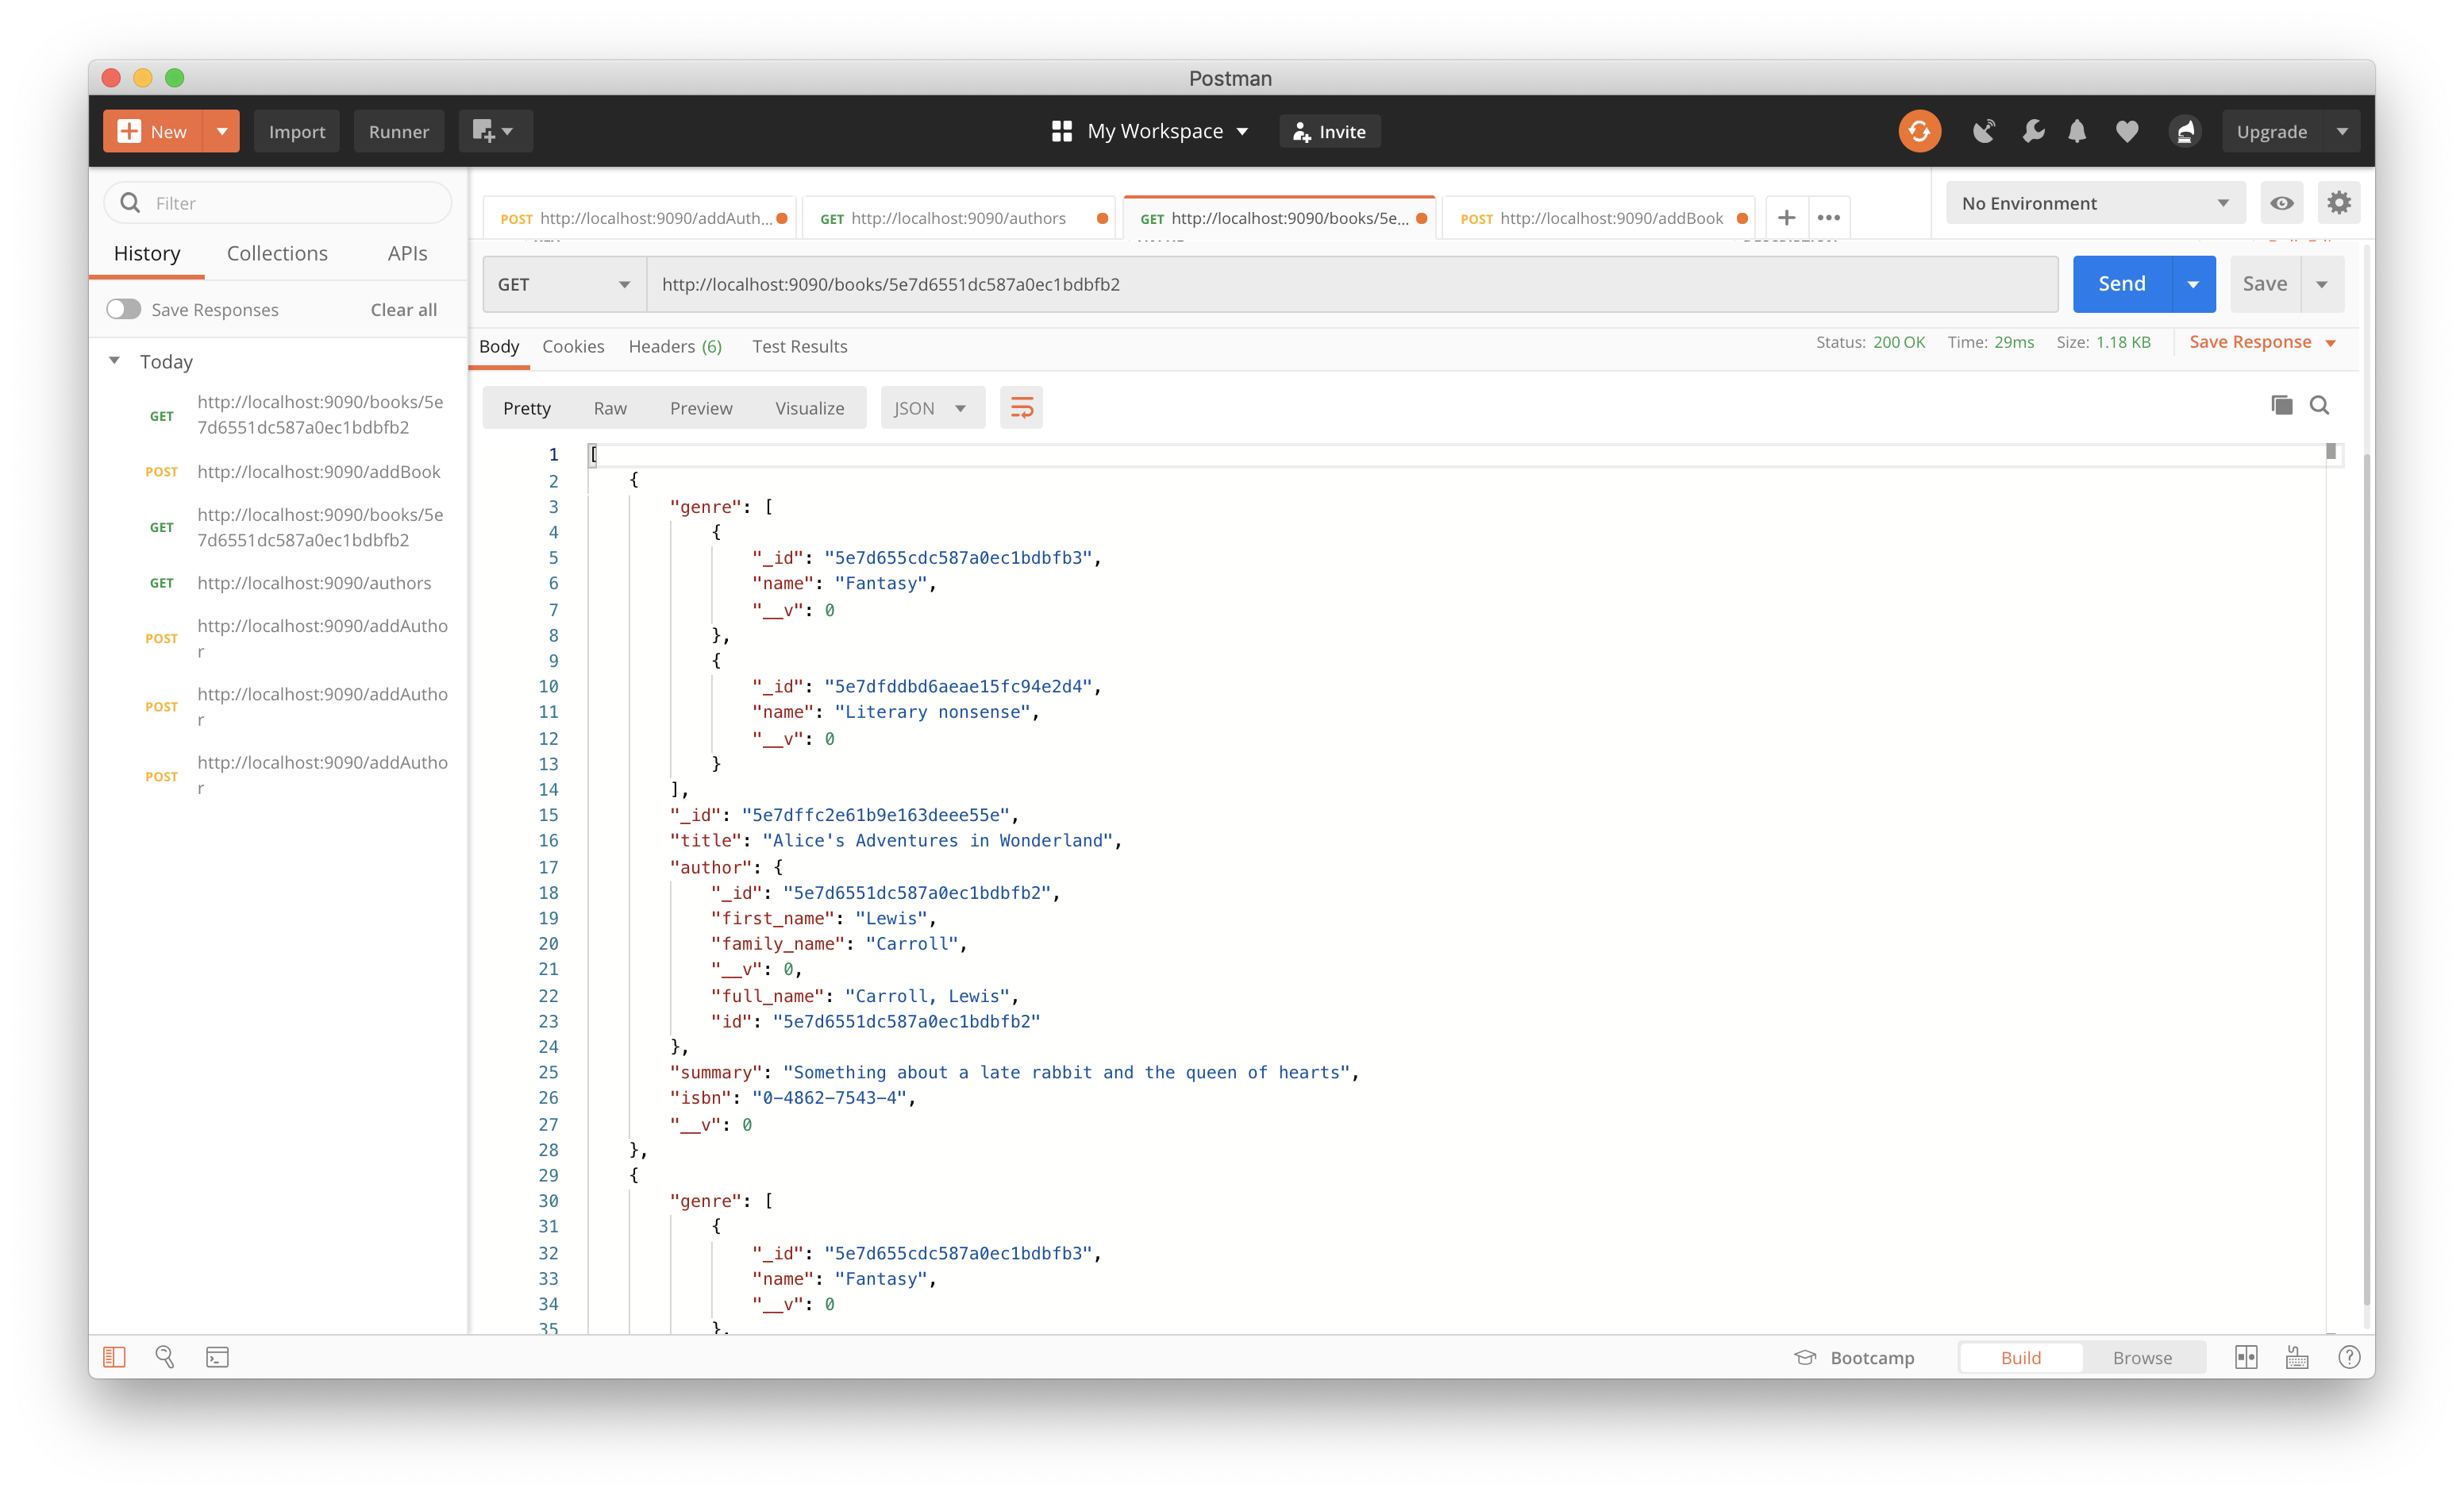Open the Headers (6) response tab
Viewport: 2464px width, 1496px height.
[674, 346]
